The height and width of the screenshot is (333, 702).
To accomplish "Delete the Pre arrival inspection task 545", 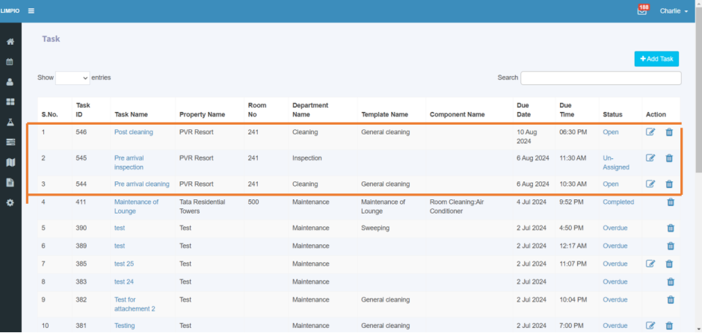I will tap(669, 158).
